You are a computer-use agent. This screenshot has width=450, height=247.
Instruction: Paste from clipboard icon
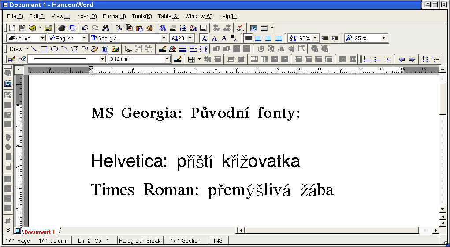tap(139, 28)
